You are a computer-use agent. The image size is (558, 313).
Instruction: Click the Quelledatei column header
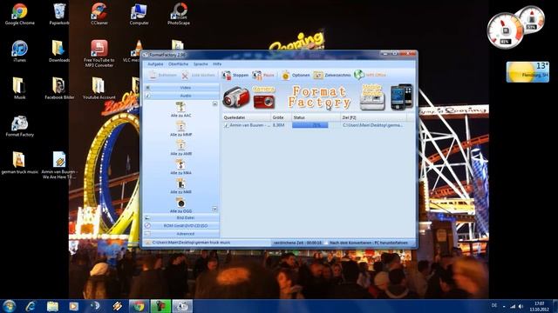click(246, 117)
